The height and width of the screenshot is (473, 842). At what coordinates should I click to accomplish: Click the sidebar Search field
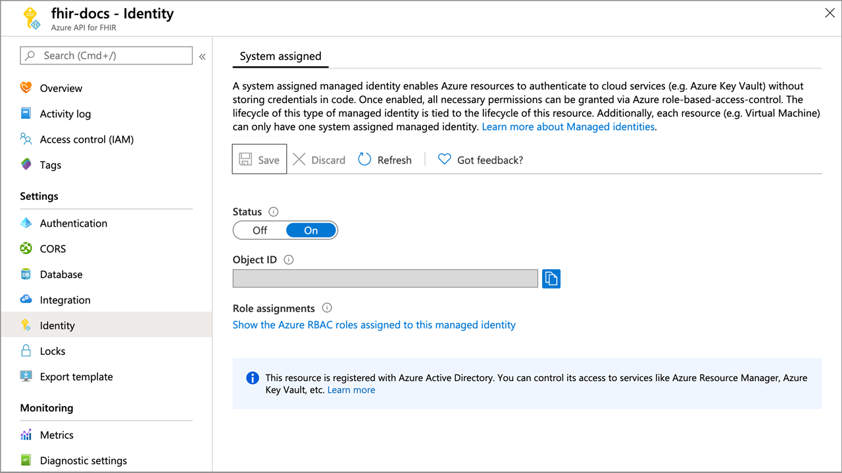coord(107,56)
